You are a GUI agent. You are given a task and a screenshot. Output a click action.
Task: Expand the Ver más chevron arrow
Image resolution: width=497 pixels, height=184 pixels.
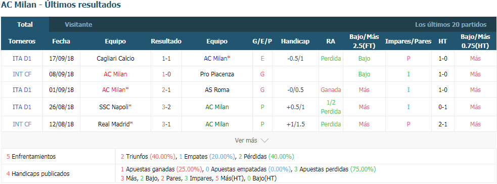click(264, 141)
